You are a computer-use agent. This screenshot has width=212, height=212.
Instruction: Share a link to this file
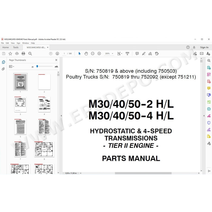pos(195,54)
